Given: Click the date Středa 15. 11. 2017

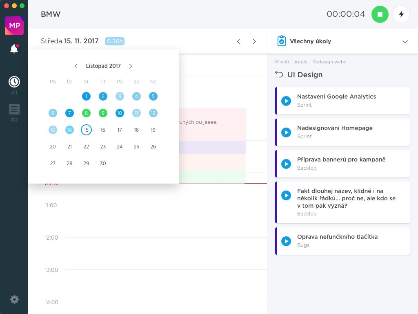Looking at the screenshot, I should click(69, 41).
